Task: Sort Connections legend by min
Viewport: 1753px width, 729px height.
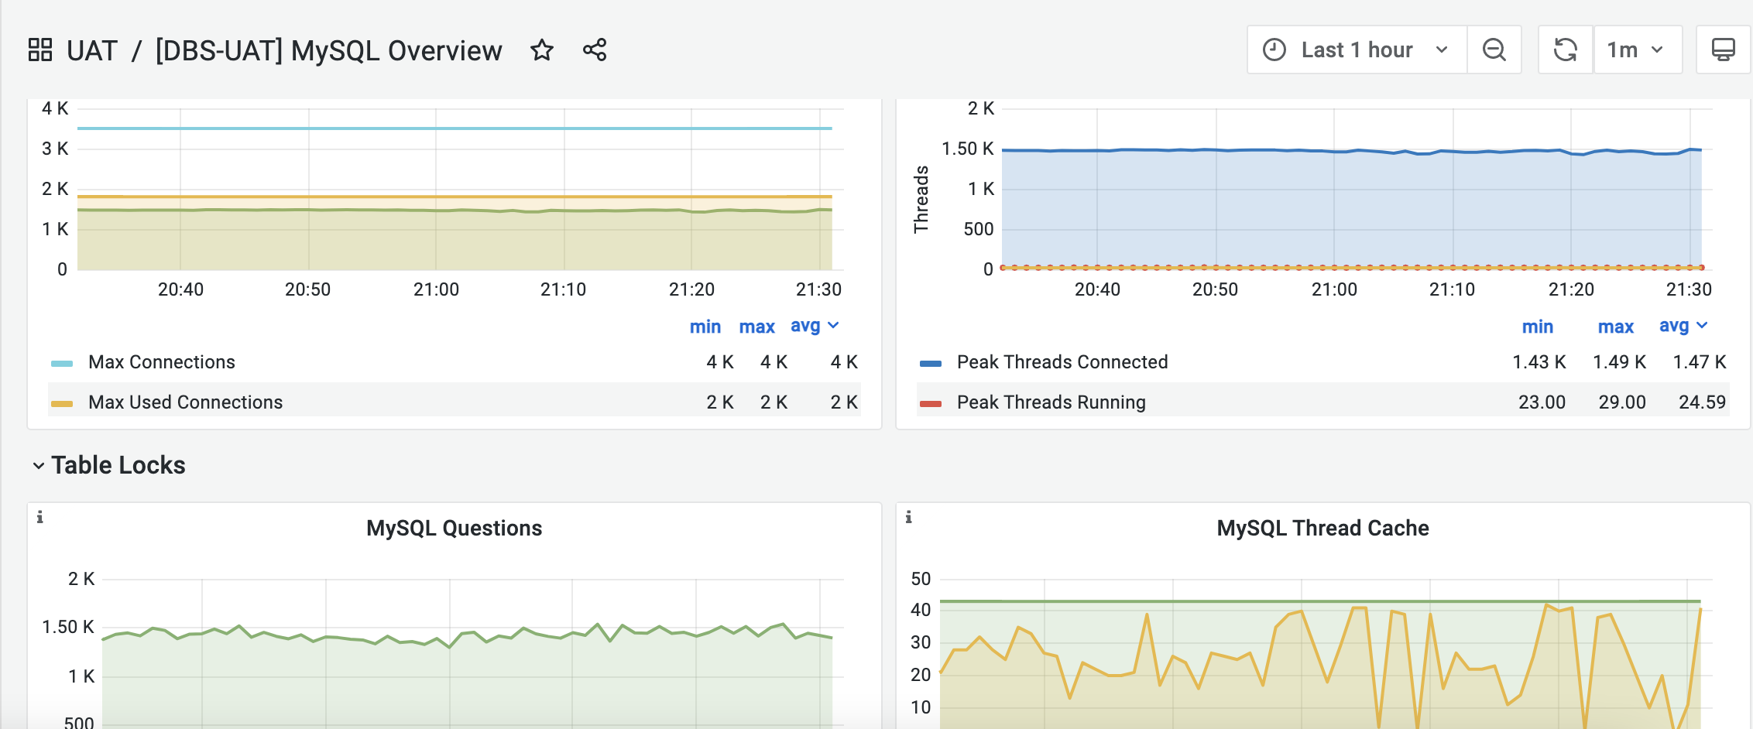Action: click(x=705, y=327)
